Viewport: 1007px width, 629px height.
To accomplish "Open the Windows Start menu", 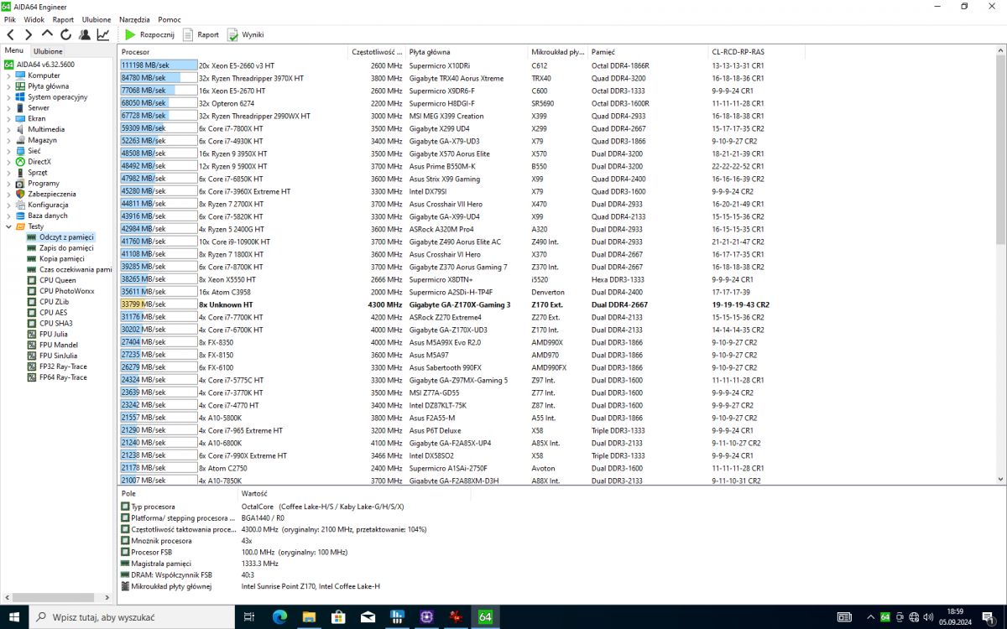I will pyautogui.click(x=14, y=616).
